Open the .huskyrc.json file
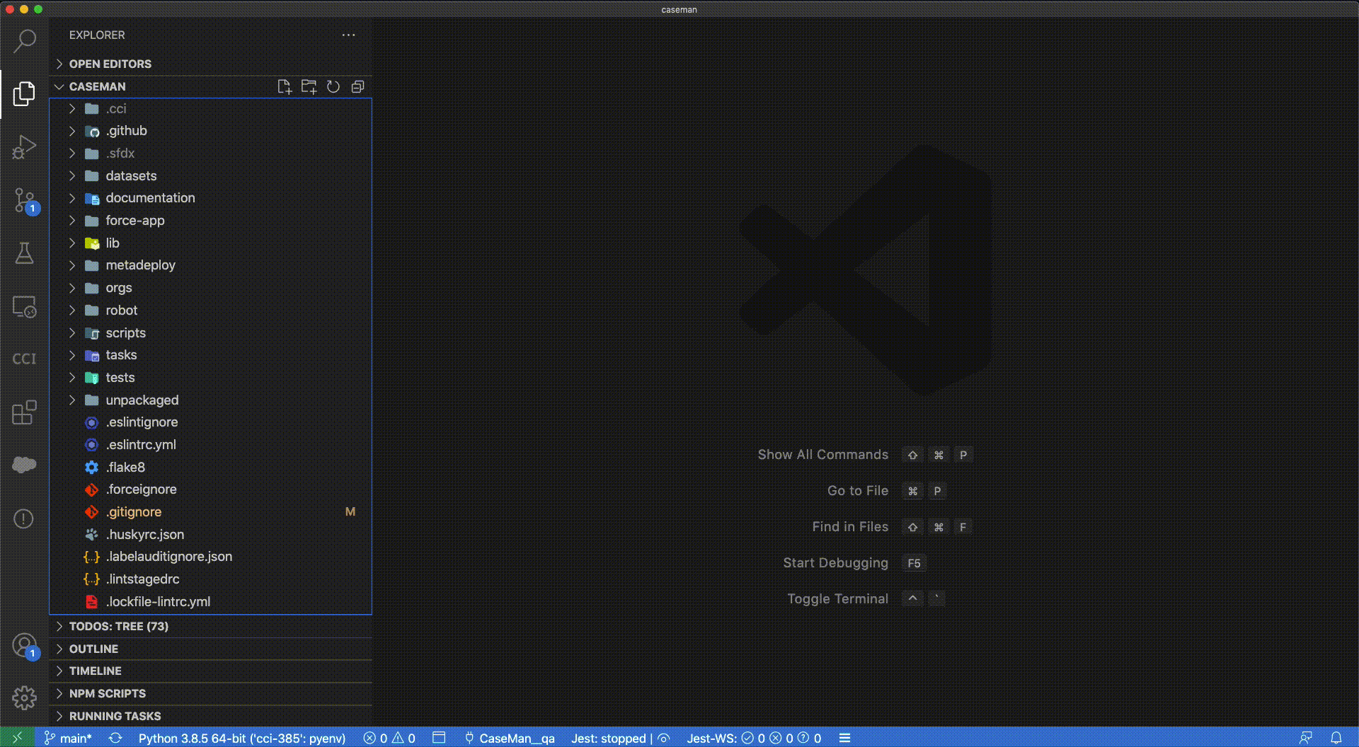 (x=211, y=535)
